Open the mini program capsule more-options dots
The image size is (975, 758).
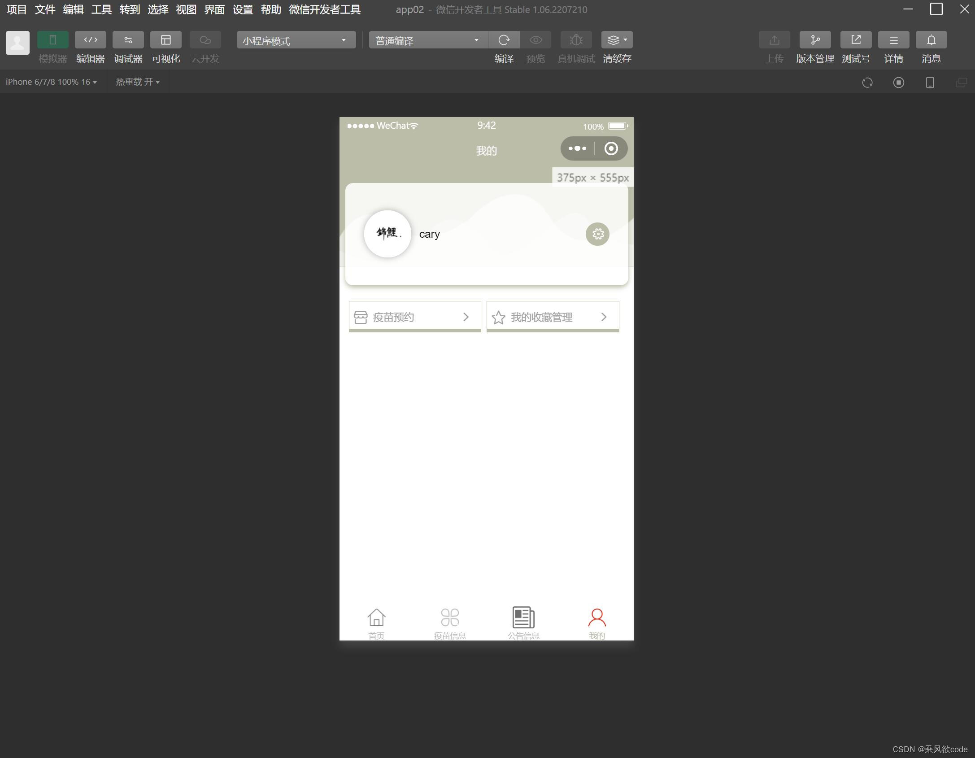pyautogui.click(x=577, y=148)
